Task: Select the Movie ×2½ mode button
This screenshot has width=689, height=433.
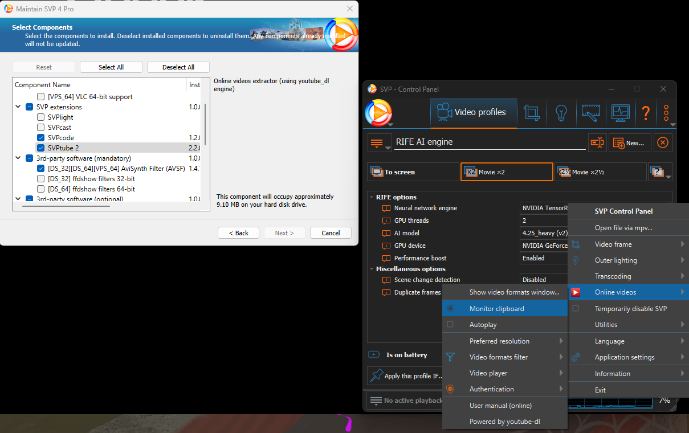Action: 600,172
